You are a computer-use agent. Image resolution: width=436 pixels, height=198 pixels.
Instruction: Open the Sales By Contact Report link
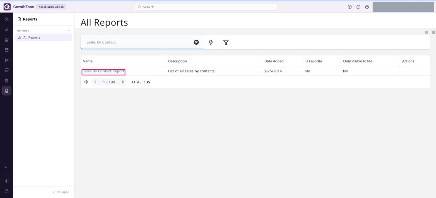[103, 71]
